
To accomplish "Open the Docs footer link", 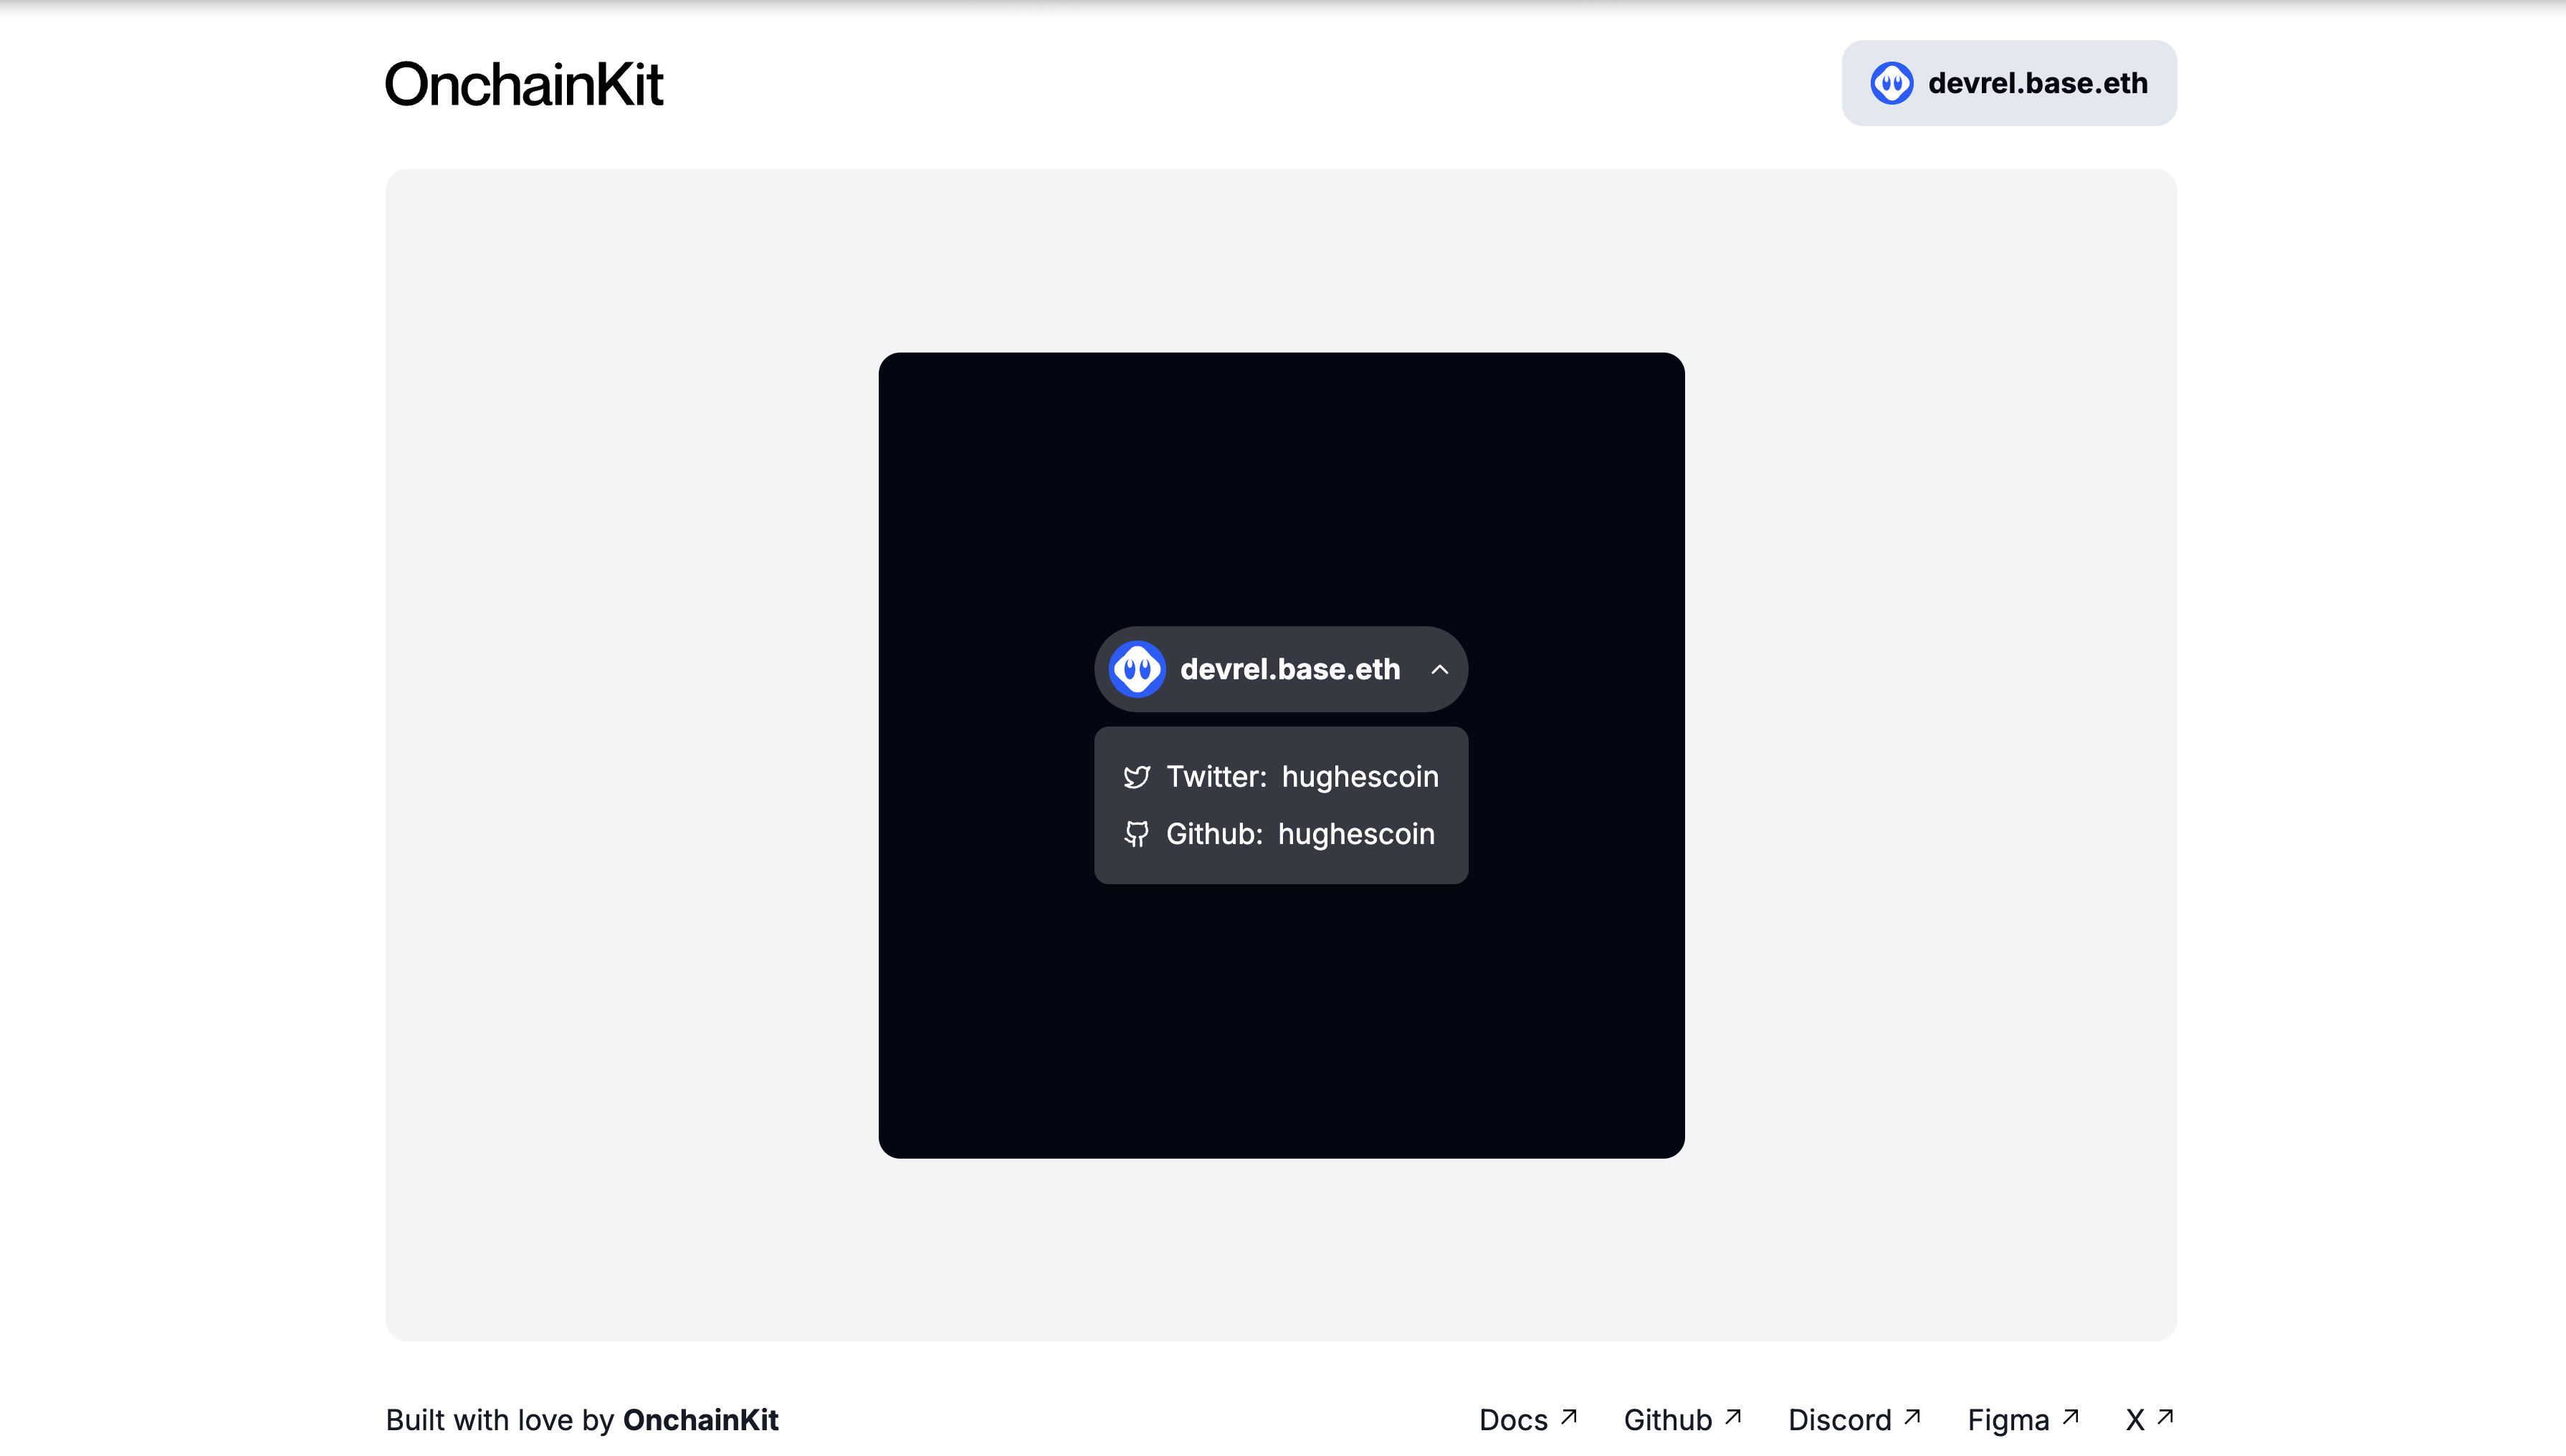I will (x=1528, y=1420).
